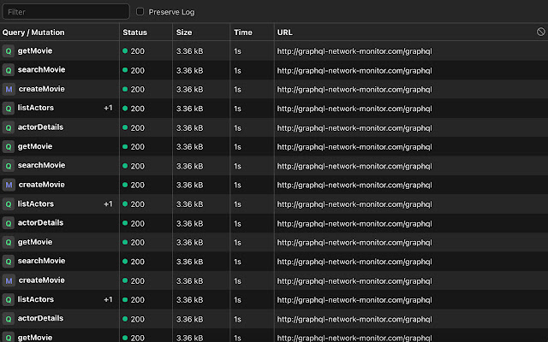This screenshot has height=342, width=548.
Task: Click into the Filter input field
Action: click(x=66, y=12)
